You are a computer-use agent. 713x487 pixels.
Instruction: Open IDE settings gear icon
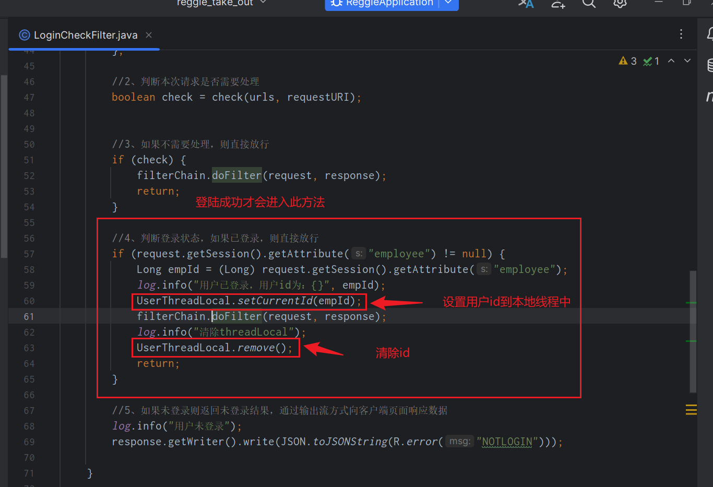coord(620,3)
